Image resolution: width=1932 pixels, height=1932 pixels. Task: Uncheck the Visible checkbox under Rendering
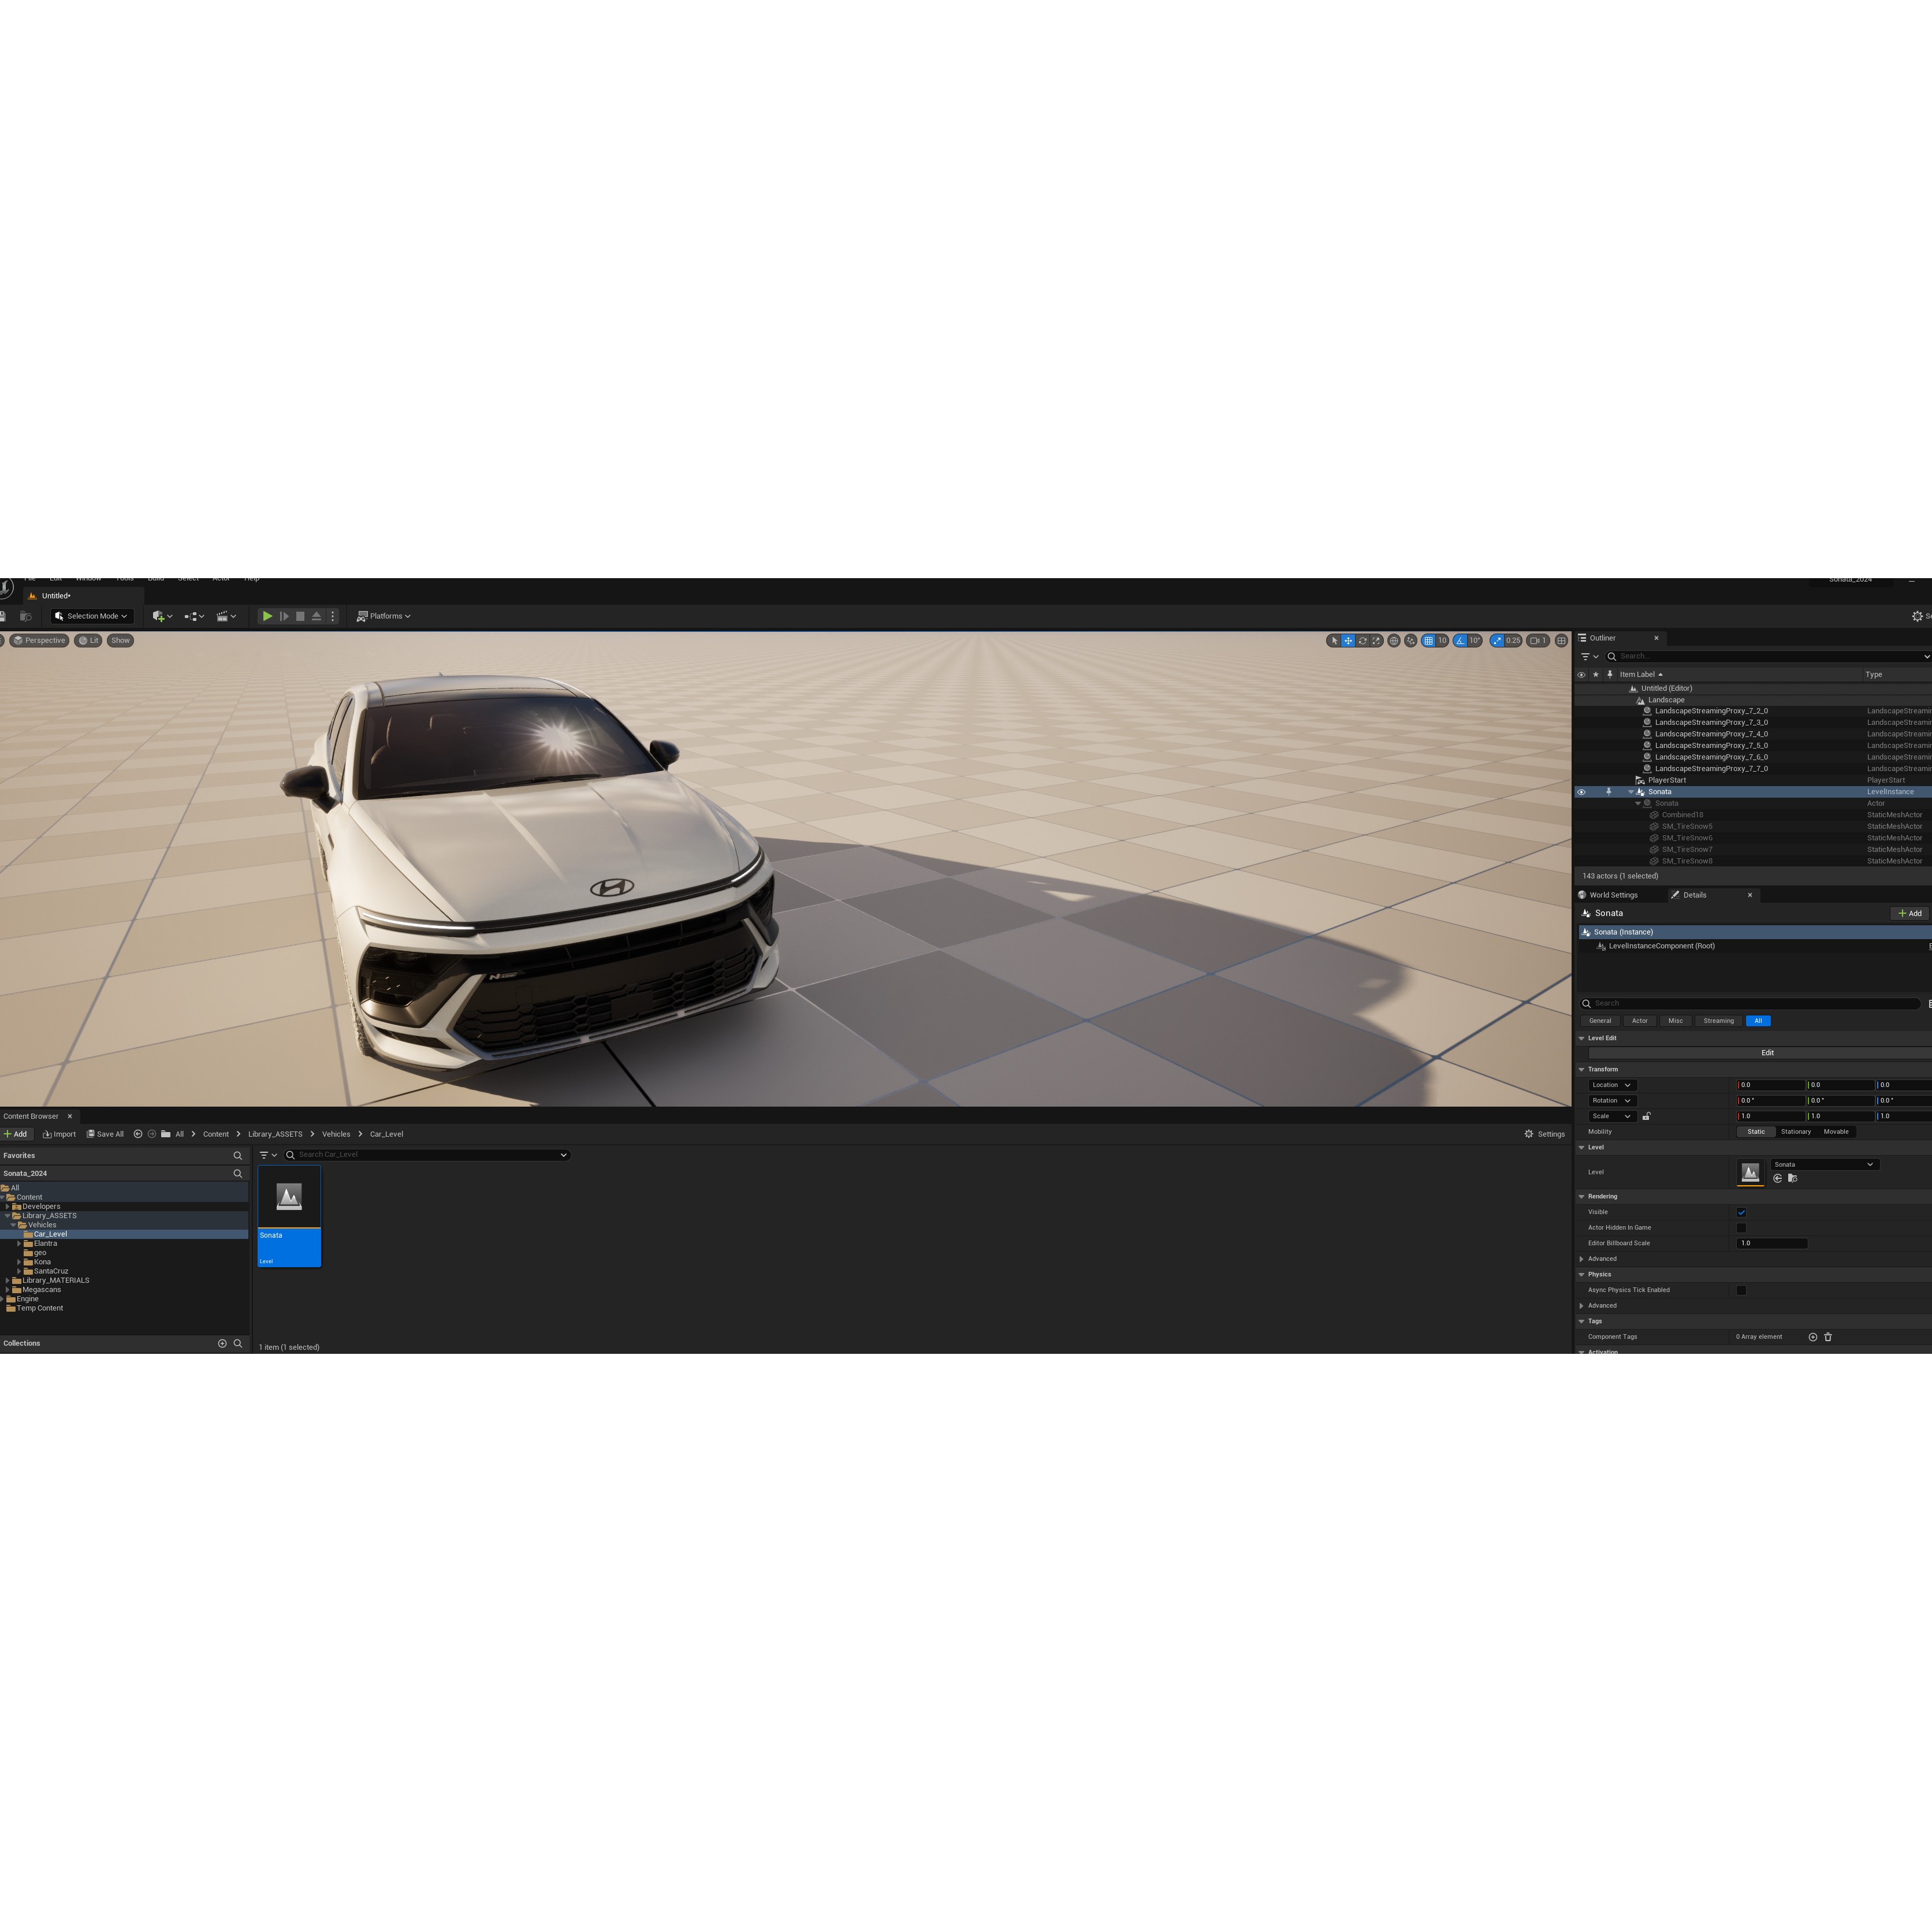(x=1742, y=1212)
